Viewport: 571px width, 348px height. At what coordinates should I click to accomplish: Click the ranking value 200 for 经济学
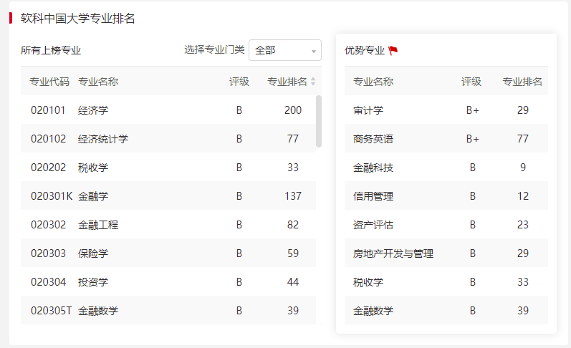293,110
